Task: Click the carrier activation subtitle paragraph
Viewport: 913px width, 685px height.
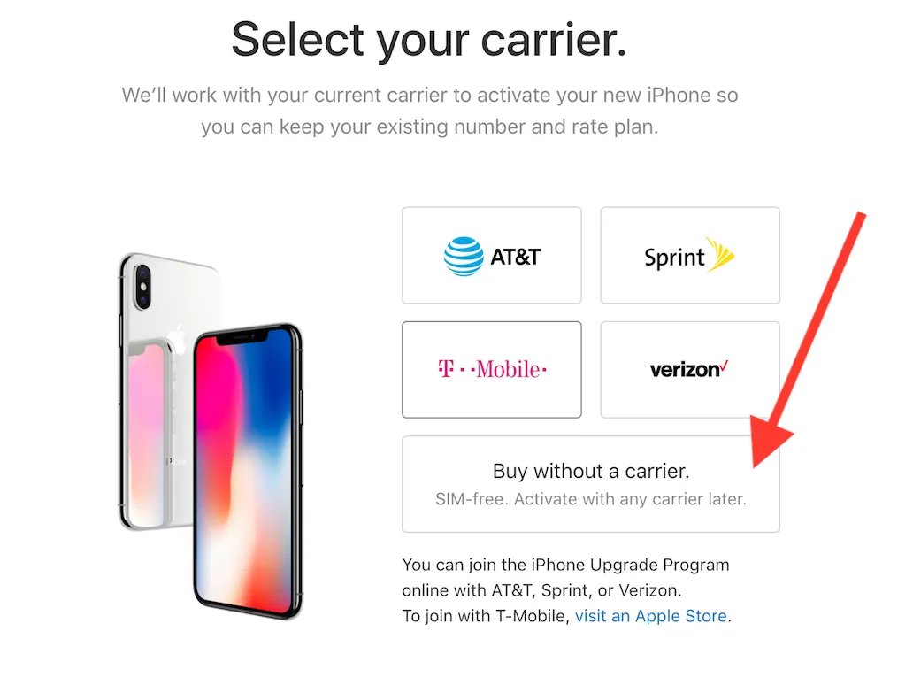Action: pos(430,111)
